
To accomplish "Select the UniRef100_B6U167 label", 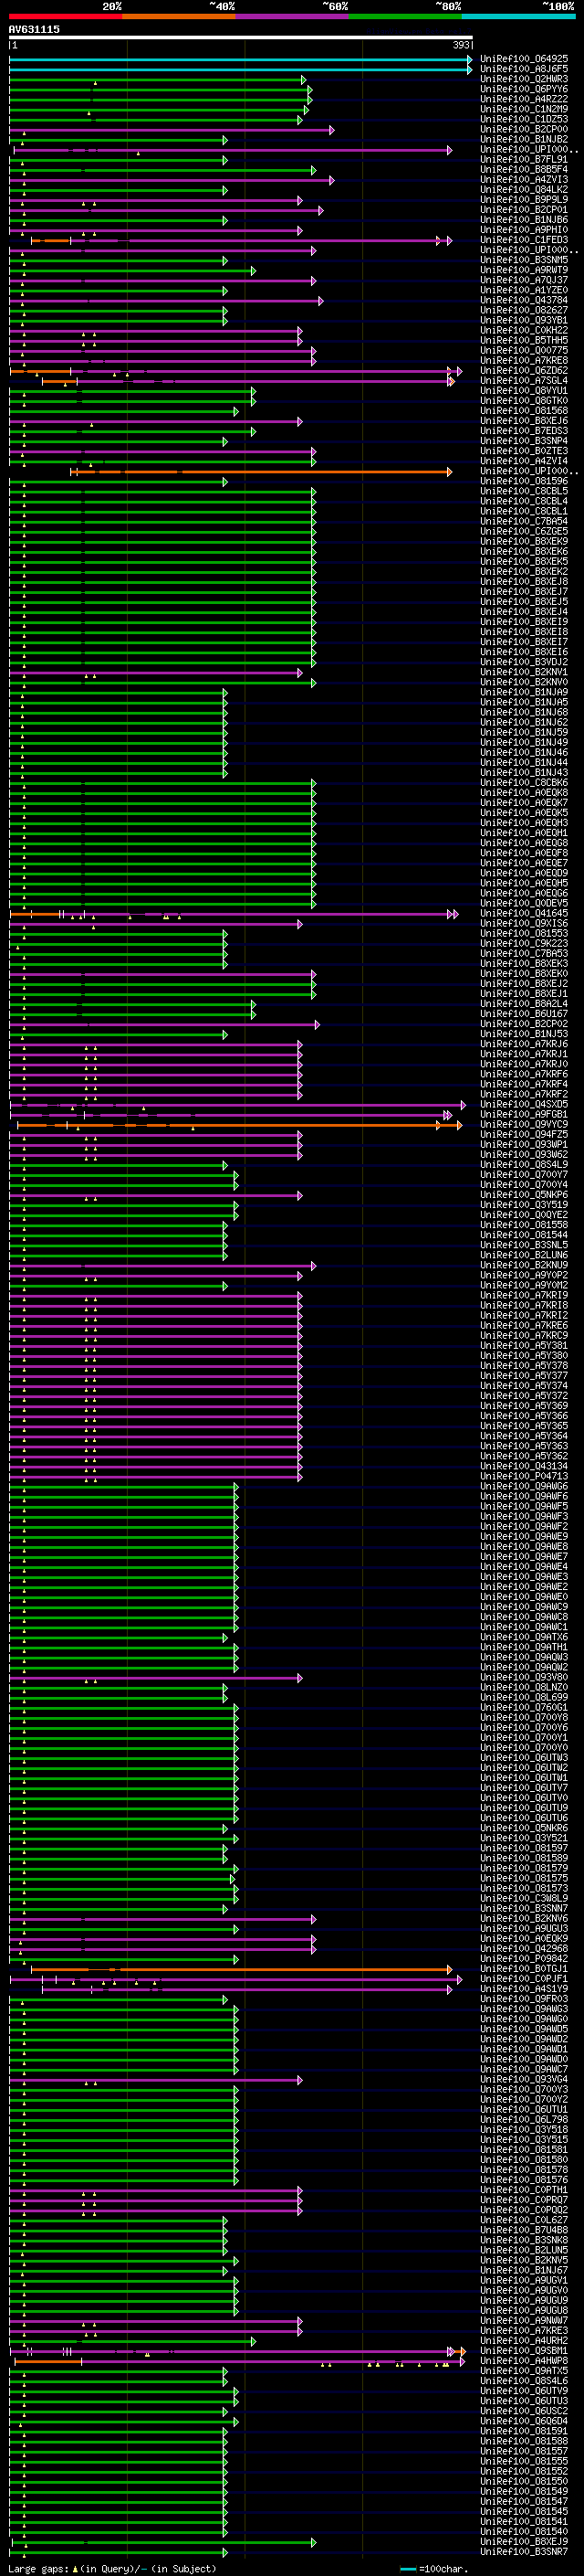I will 524,1013.
